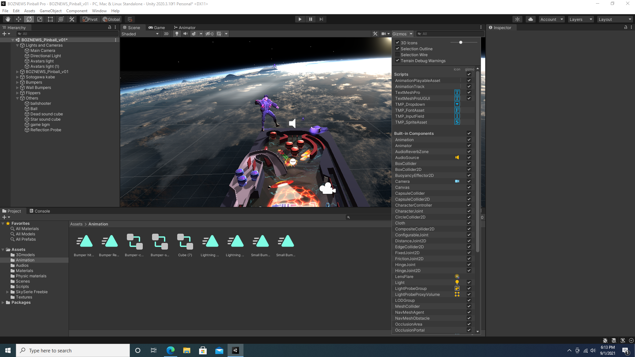Click the Light bulb icon in gizmo list
Viewport: 635px width, 357px height.
457,283
